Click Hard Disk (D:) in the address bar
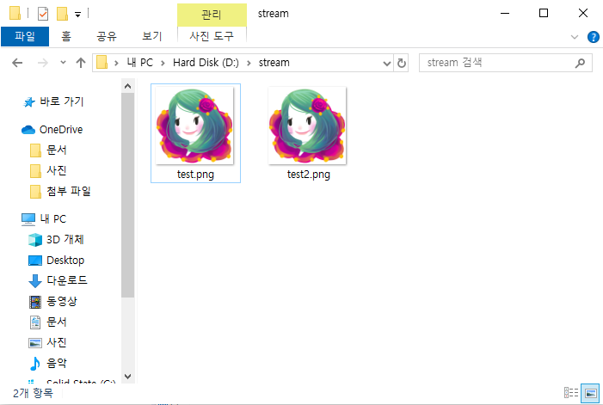This screenshot has width=603, height=405. (x=206, y=63)
